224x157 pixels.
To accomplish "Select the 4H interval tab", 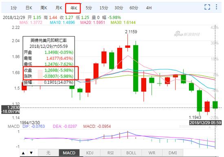I will coord(149,8).
